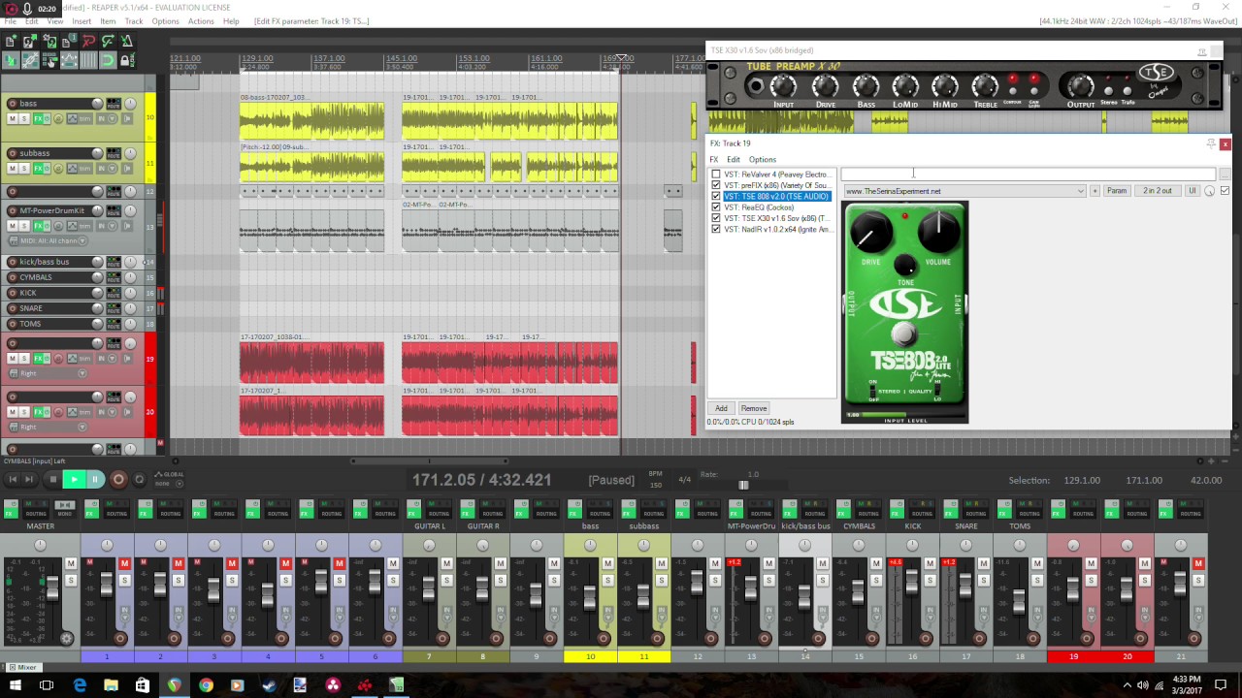Image resolution: width=1242 pixels, height=698 pixels.
Task: Arm the bass track for recording
Action: pyautogui.click(x=12, y=104)
